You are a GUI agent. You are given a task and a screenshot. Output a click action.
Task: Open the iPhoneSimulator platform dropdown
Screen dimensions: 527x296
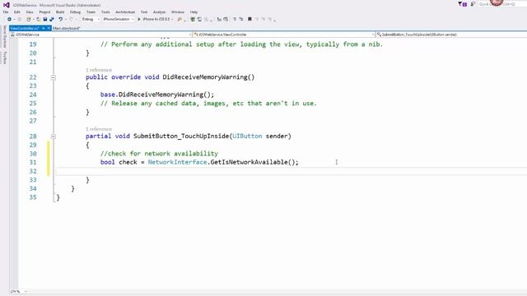tap(119, 19)
